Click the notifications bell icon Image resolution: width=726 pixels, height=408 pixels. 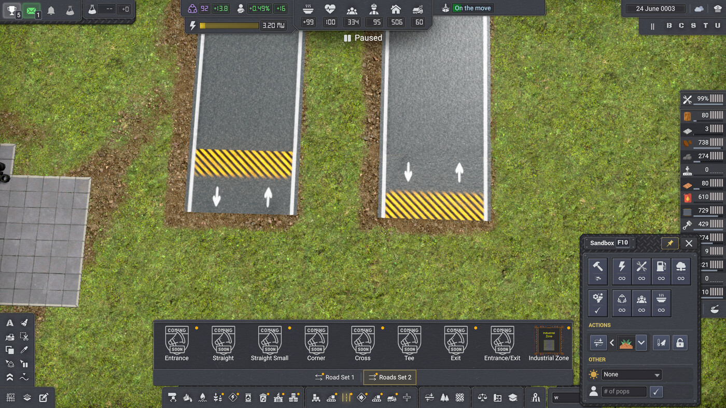point(51,10)
